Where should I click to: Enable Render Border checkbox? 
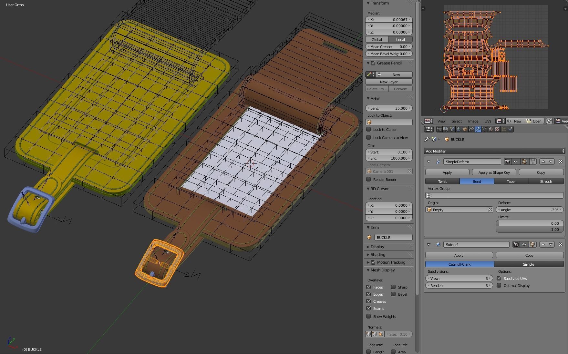coord(368,179)
